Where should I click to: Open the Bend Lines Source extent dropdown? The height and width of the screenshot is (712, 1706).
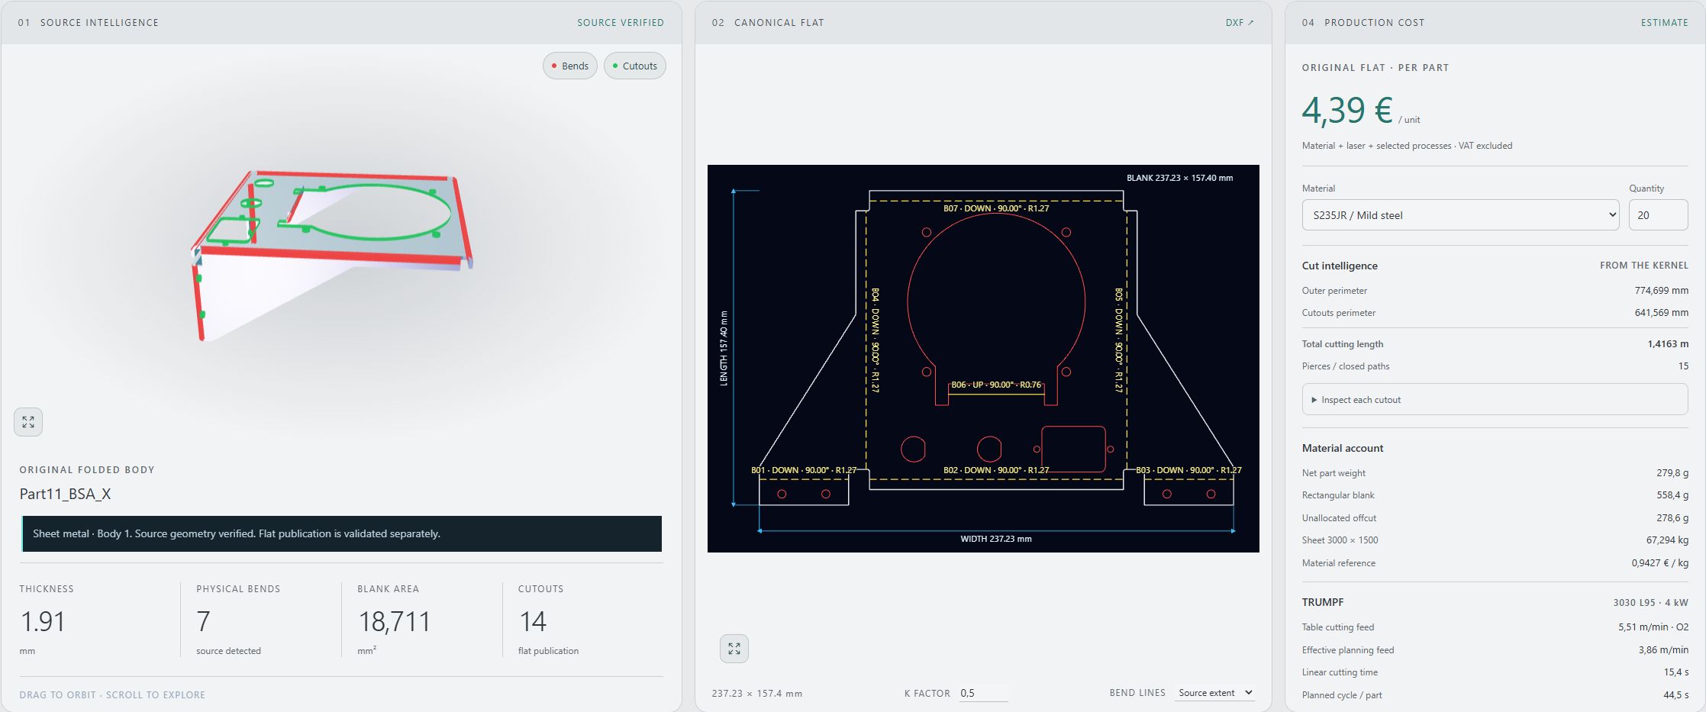(x=1215, y=693)
